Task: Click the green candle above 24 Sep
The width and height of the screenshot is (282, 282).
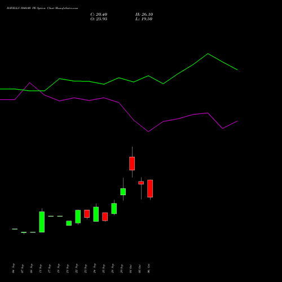Action: pos(96,214)
